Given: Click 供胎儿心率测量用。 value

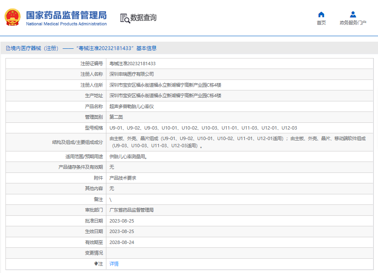Looking at the screenshot, I should (128, 157).
